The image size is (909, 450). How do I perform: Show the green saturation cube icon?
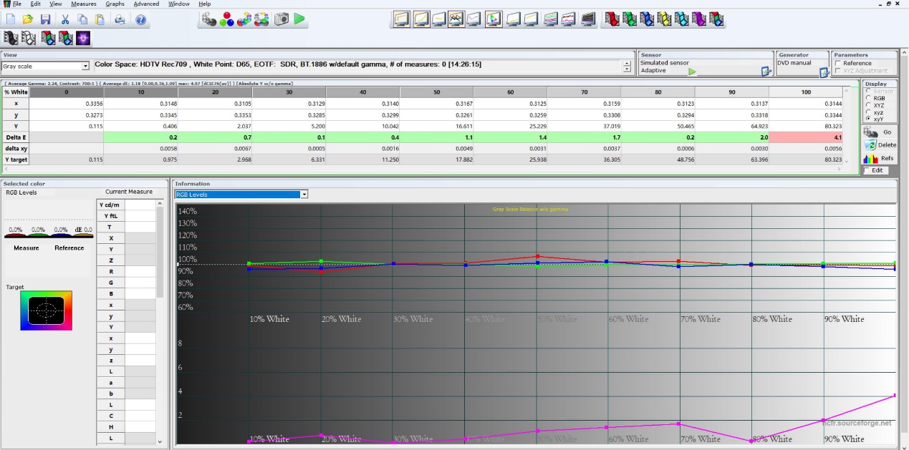(630, 19)
